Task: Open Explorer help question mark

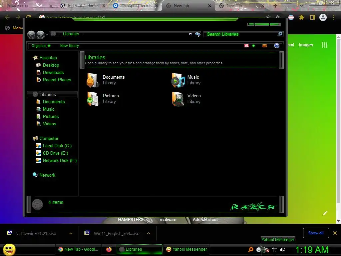Action: (277, 46)
